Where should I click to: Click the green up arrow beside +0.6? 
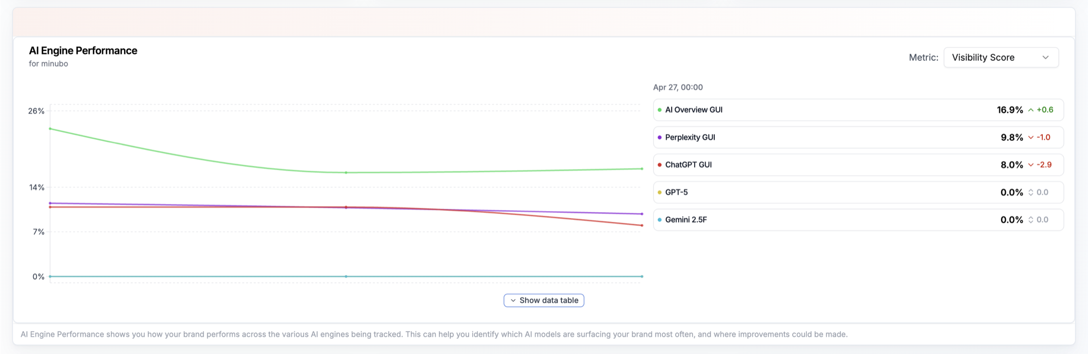pyautogui.click(x=1031, y=110)
